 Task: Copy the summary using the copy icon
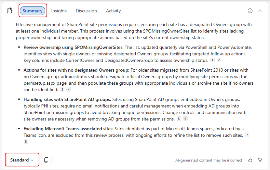click(46, 160)
